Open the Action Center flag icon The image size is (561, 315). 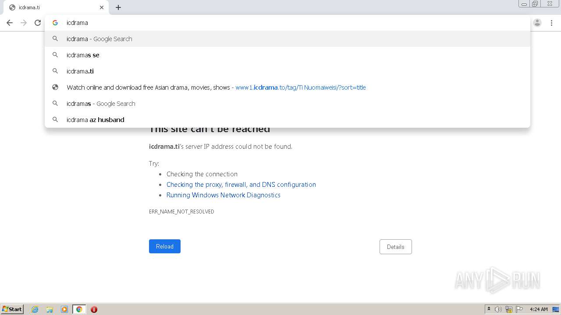pyautogui.click(x=519, y=309)
